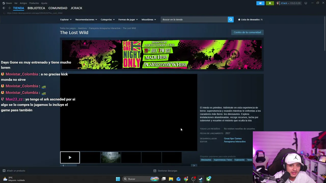Click the Great Ape Games developer link
This screenshot has width=326, height=183.
tap(233, 139)
